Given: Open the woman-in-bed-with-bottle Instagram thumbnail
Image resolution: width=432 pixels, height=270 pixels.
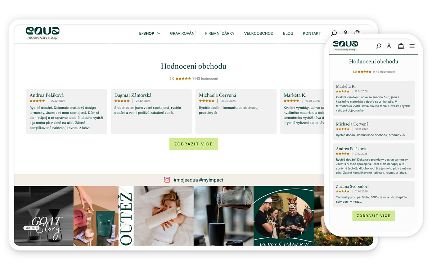Looking at the screenshot, I should pyautogui.click(x=163, y=216).
